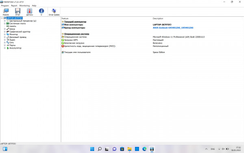Screen dimensions: 244x153
Task: Click the volume tray icon
Action: (x=223, y=149)
